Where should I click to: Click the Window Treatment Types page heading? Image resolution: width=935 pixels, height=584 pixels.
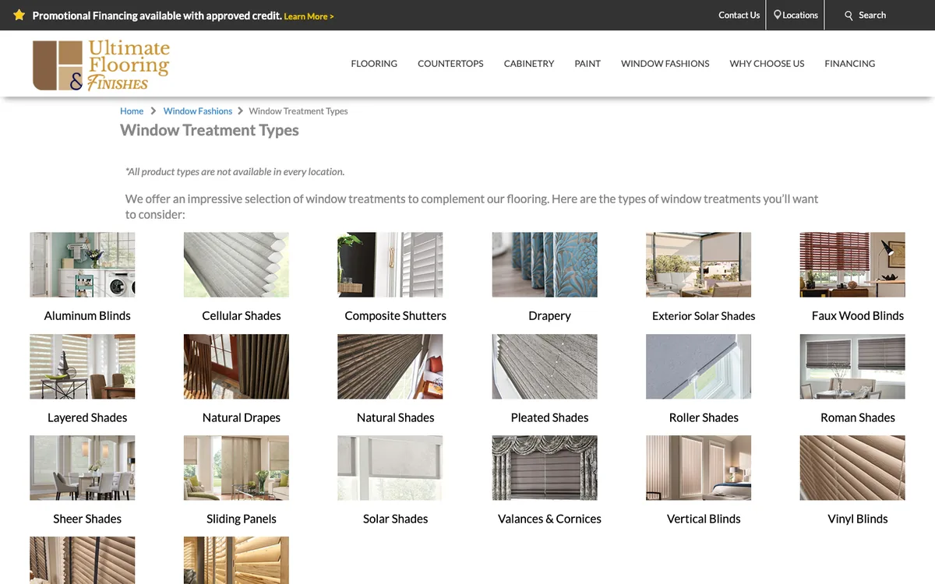click(x=210, y=130)
